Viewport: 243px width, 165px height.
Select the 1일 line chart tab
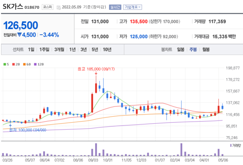(x=31, y=49)
